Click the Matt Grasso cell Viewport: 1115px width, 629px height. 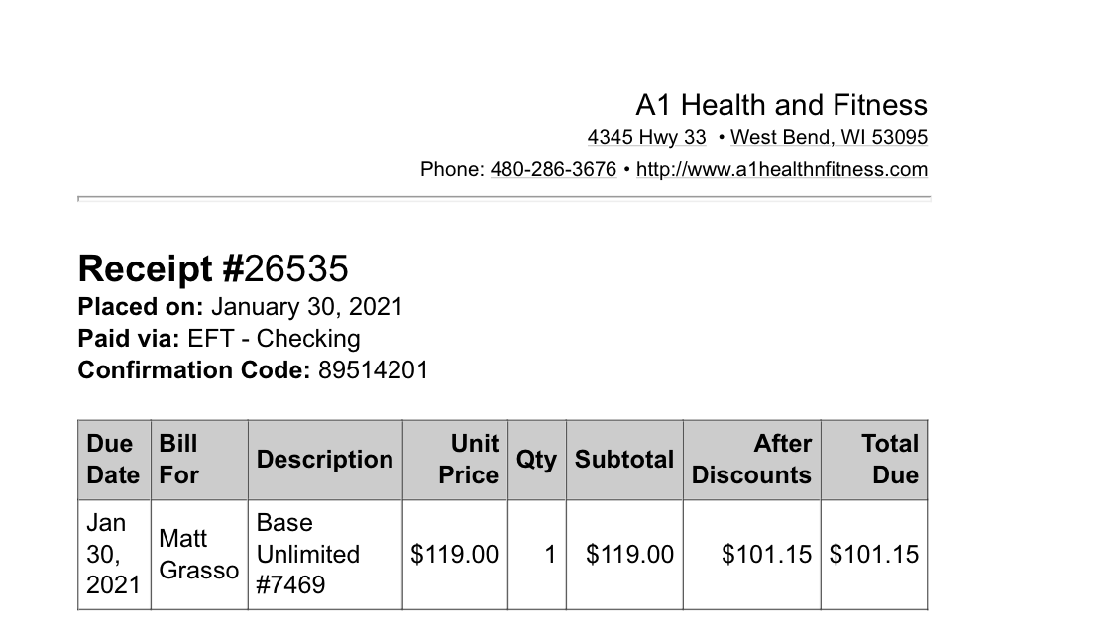click(200, 555)
